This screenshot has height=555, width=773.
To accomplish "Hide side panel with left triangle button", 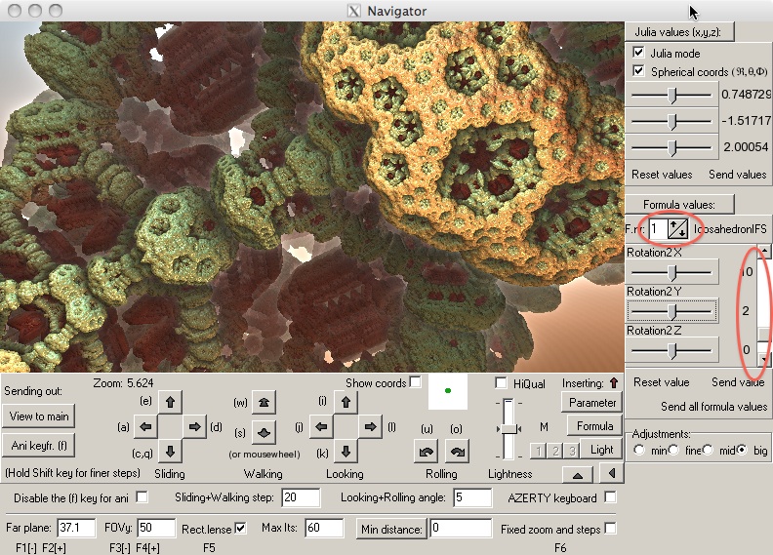I will [x=612, y=473].
